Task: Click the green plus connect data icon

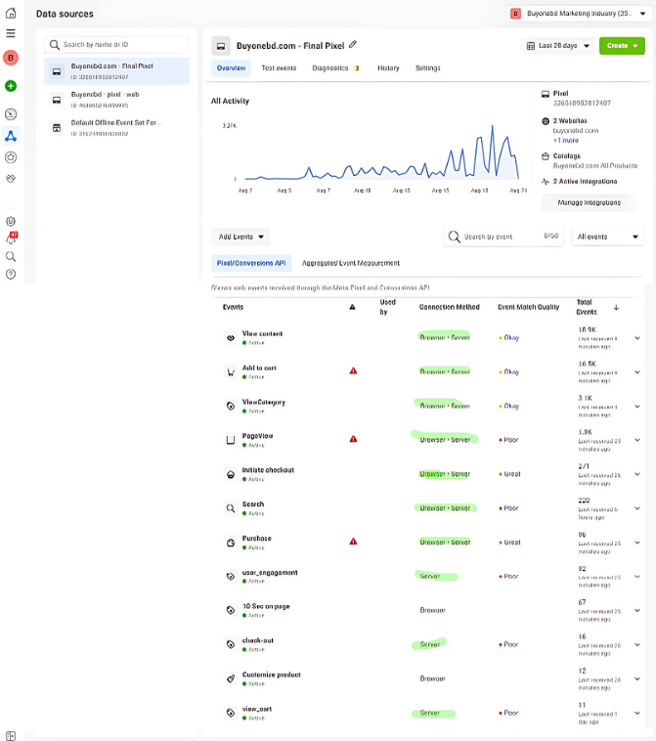Action: (x=11, y=86)
